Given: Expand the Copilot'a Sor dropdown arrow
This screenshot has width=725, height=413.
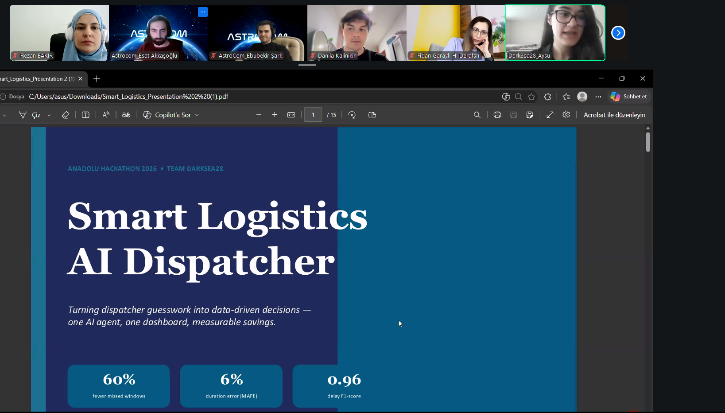Looking at the screenshot, I should click(x=197, y=115).
